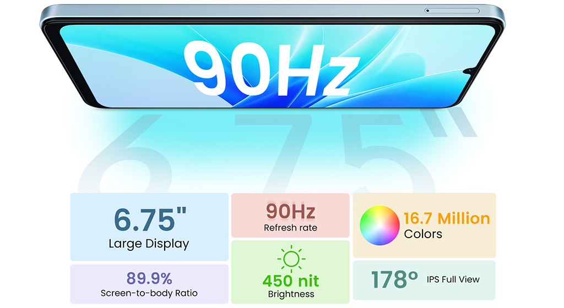Click the green 450 nit value
The image size is (564, 308).
(290, 280)
